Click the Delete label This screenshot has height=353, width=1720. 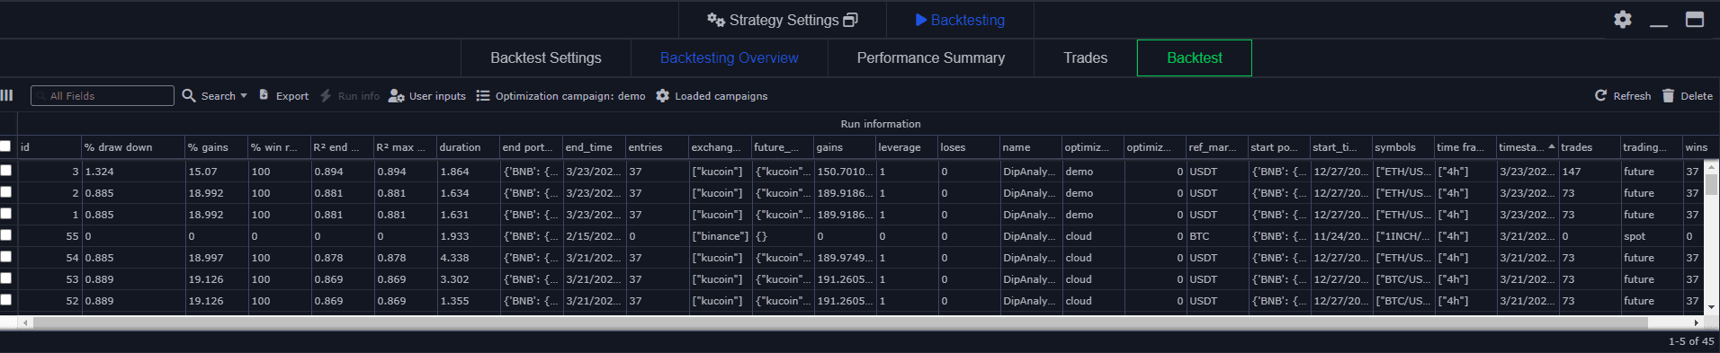coord(1697,96)
